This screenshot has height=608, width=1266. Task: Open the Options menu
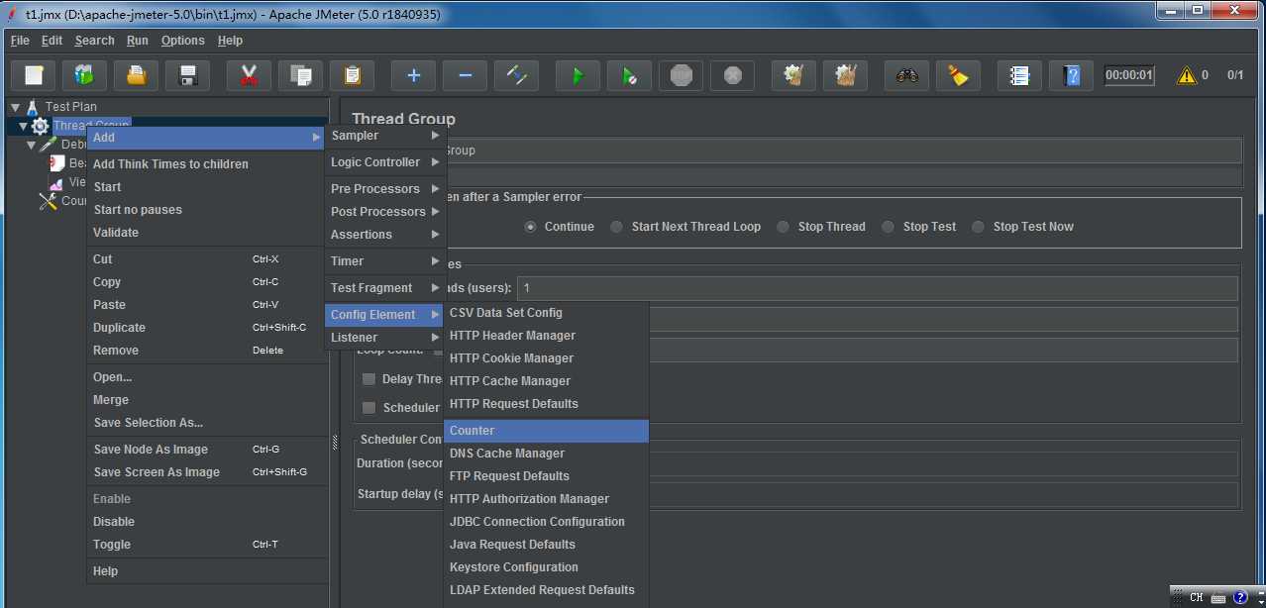click(x=183, y=41)
